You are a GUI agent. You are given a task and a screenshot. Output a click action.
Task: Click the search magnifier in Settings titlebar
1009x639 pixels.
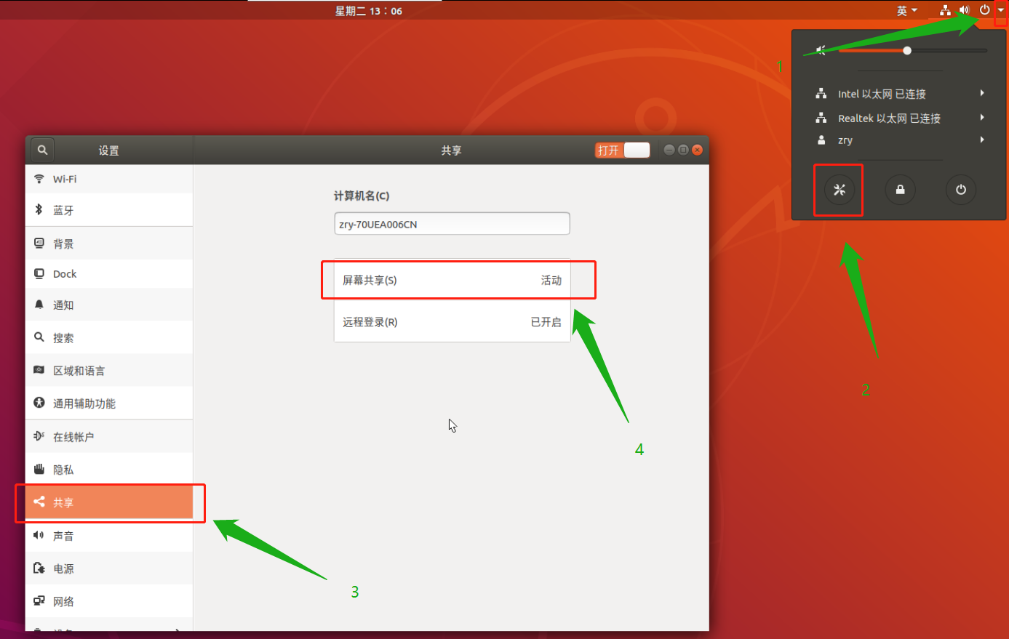tap(41, 150)
